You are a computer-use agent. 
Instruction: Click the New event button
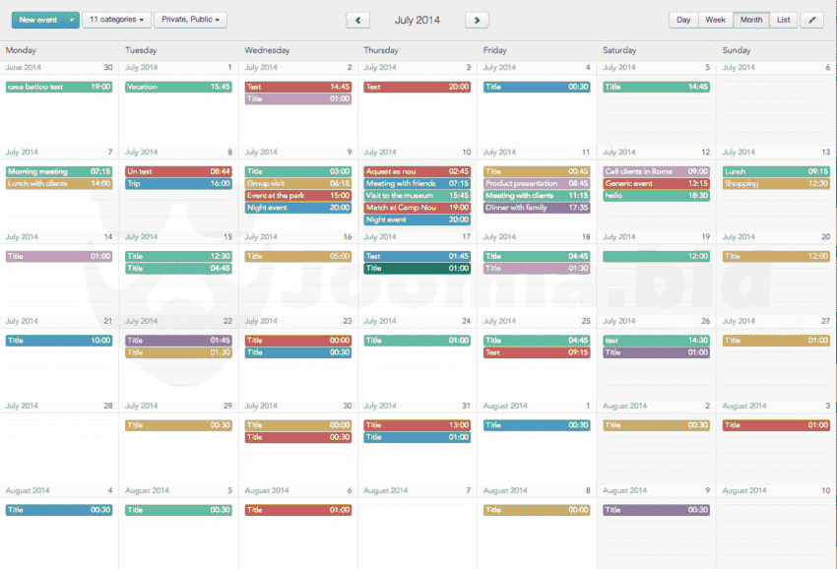[37, 20]
